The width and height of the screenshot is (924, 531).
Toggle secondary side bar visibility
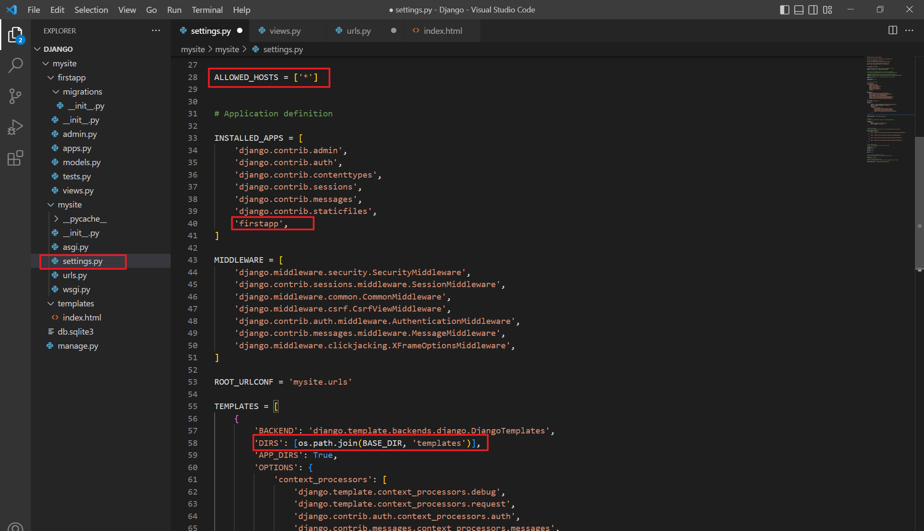(x=813, y=10)
